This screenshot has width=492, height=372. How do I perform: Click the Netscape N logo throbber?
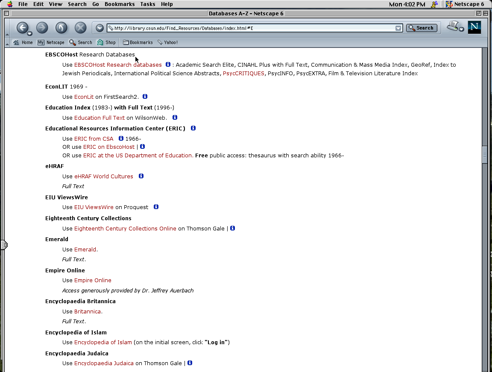474,27
